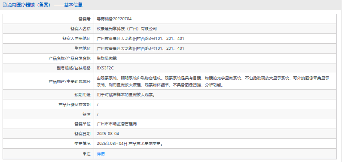
Task: Select the change record 2025年08月04日,产品技术要求变更
Action: pos(130,144)
